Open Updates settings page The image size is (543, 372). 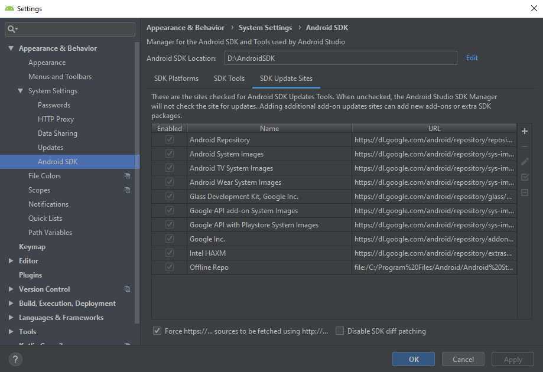(51, 148)
